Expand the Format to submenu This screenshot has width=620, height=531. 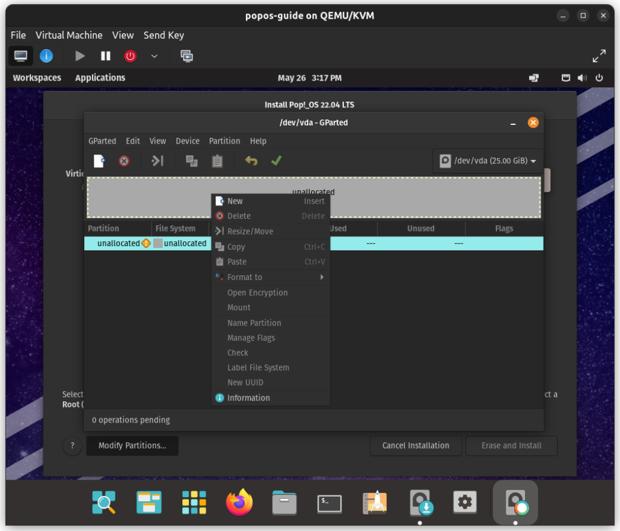pos(271,277)
